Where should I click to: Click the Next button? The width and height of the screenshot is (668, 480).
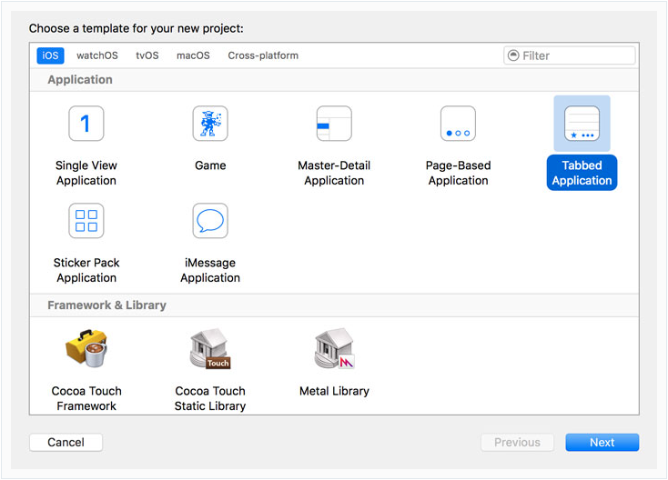(x=602, y=443)
